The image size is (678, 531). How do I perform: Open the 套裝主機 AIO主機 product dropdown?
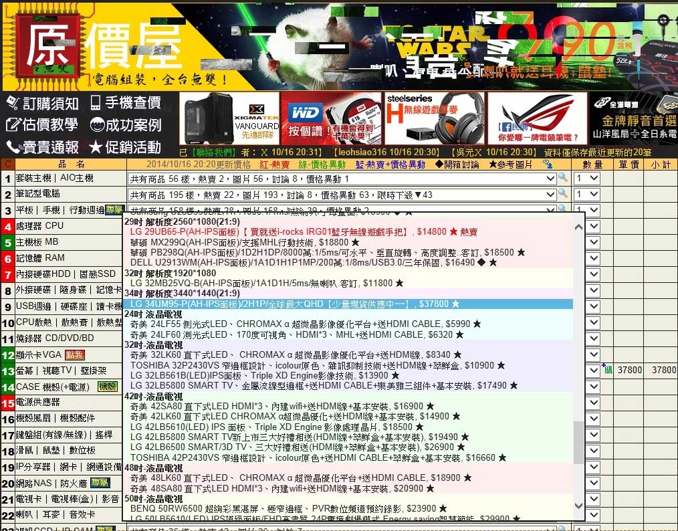click(342, 179)
